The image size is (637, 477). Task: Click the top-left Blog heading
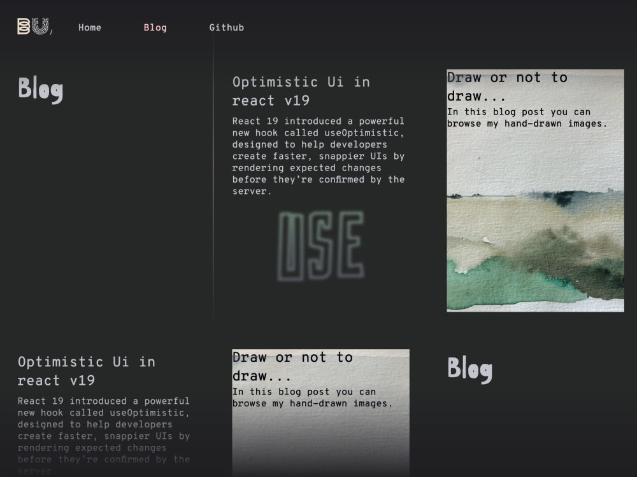click(x=41, y=90)
